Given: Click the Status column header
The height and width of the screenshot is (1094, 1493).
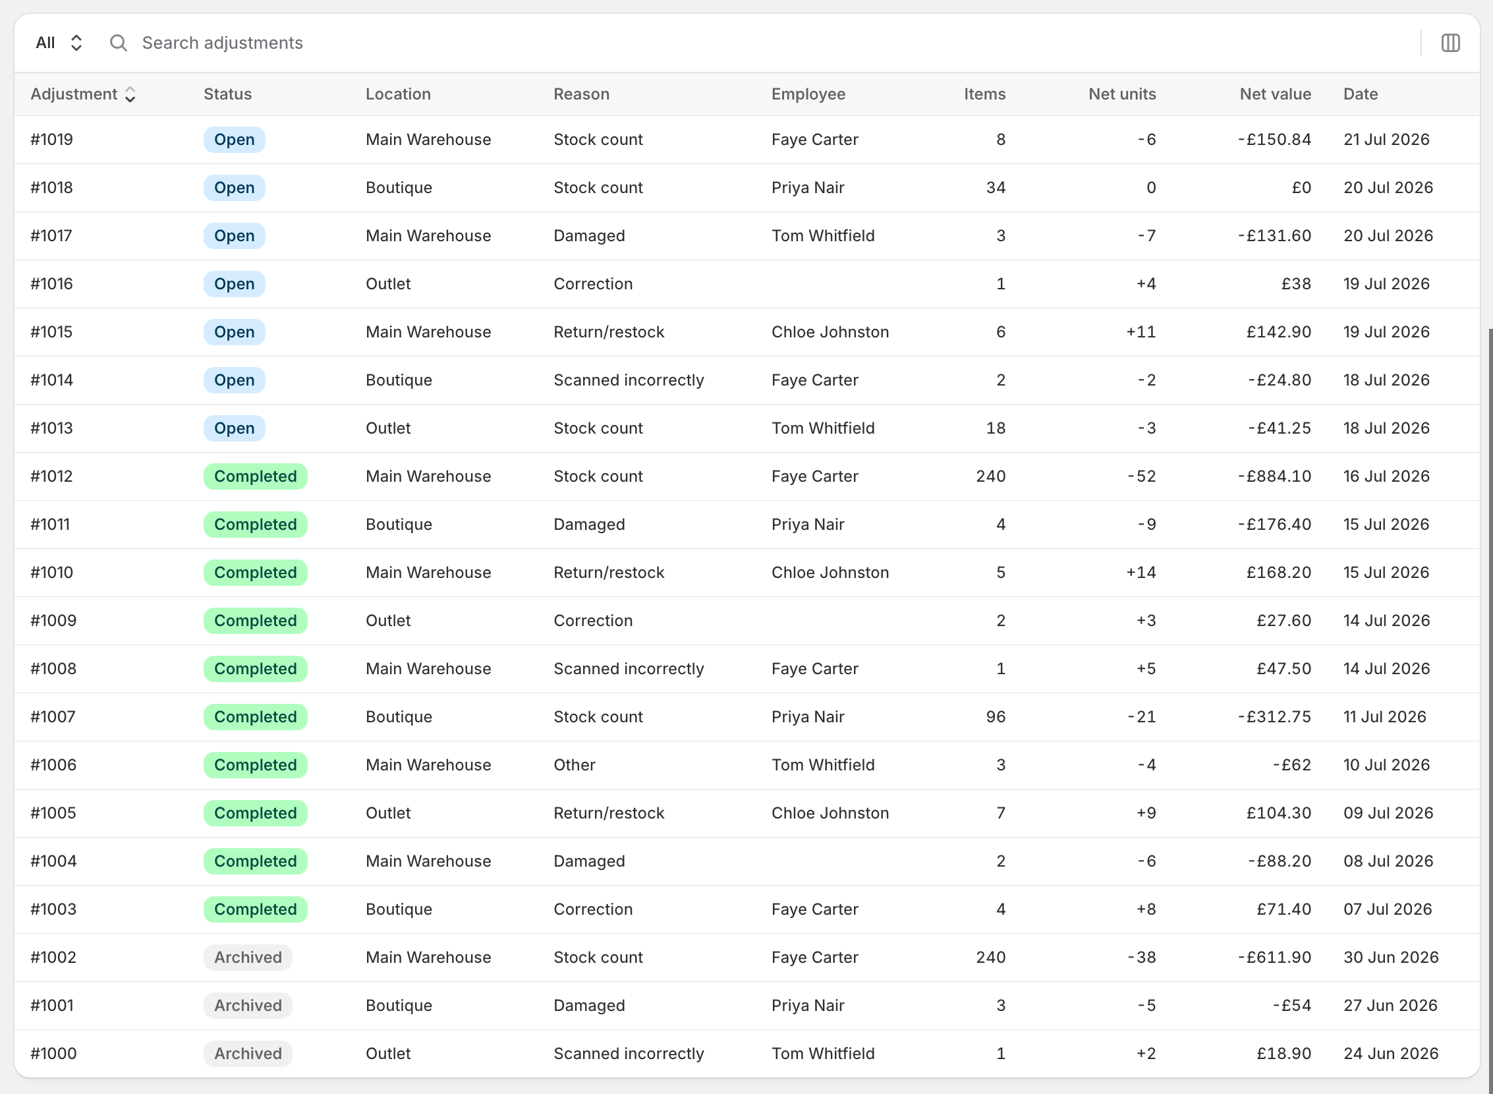Looking at the screenshot, I should [227, 94].
